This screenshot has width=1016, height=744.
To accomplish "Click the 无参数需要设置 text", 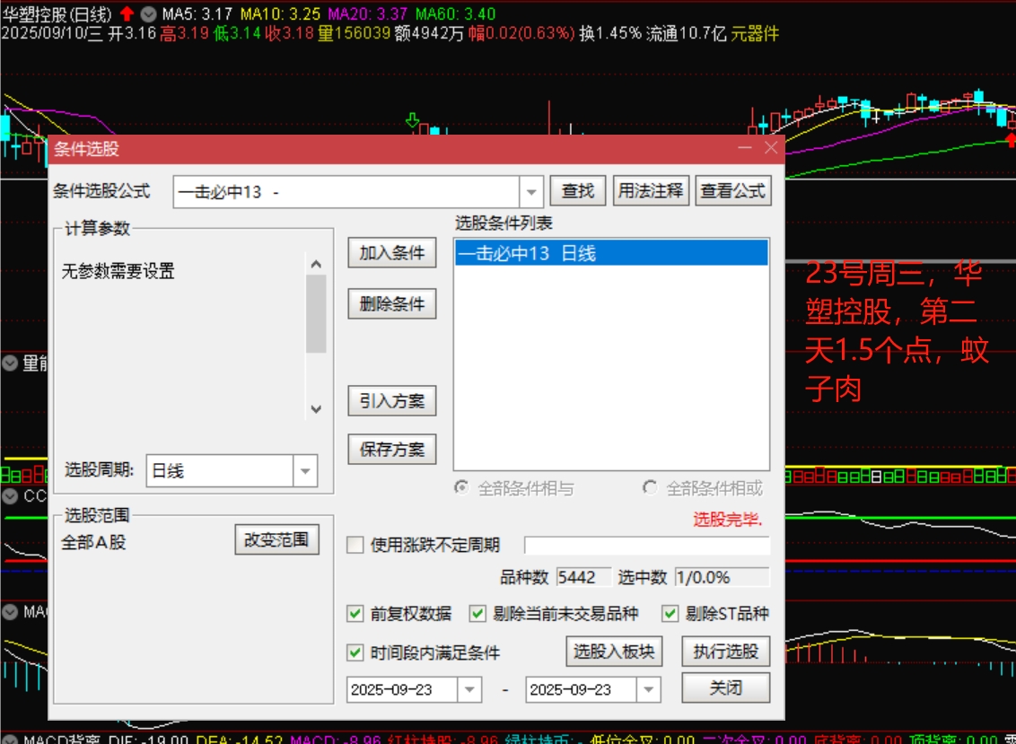I will 118,271.
